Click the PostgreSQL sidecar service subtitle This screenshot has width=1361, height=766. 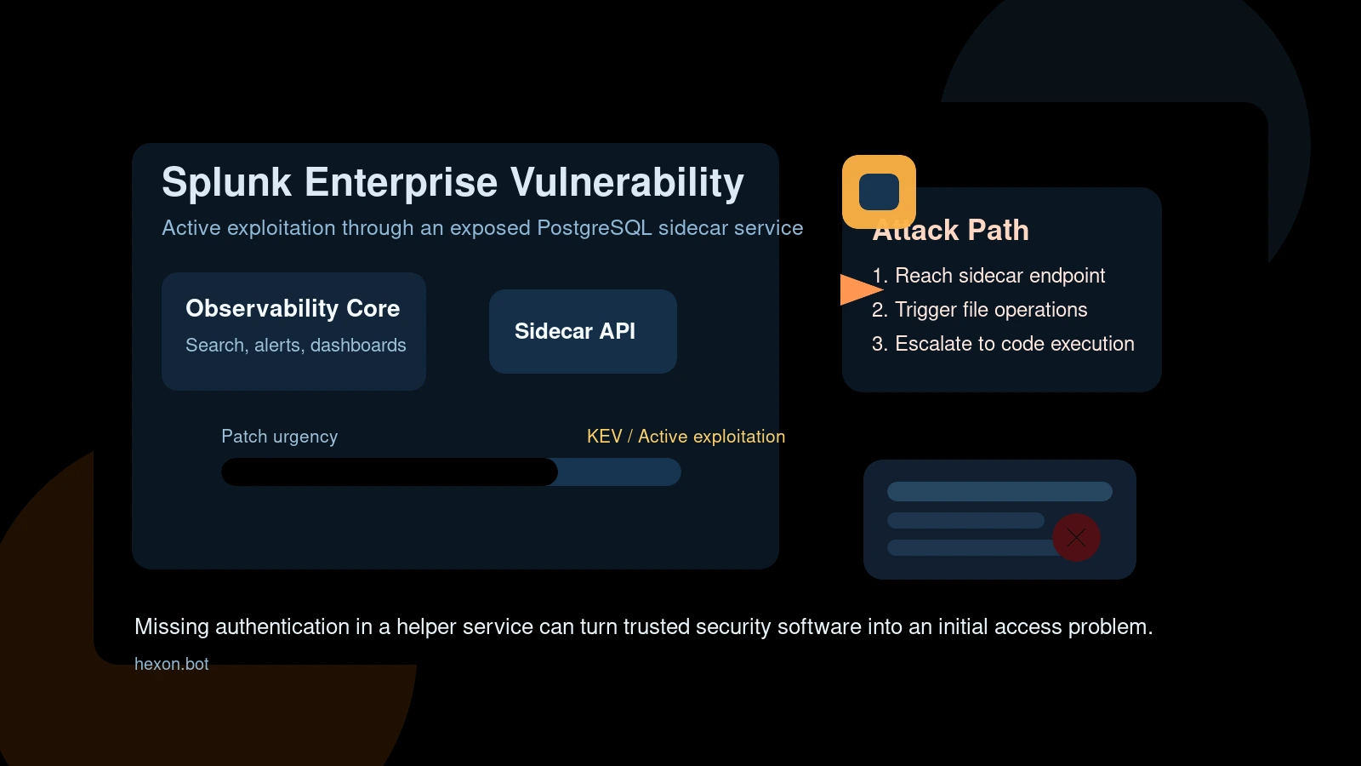(x=482, y=228)
